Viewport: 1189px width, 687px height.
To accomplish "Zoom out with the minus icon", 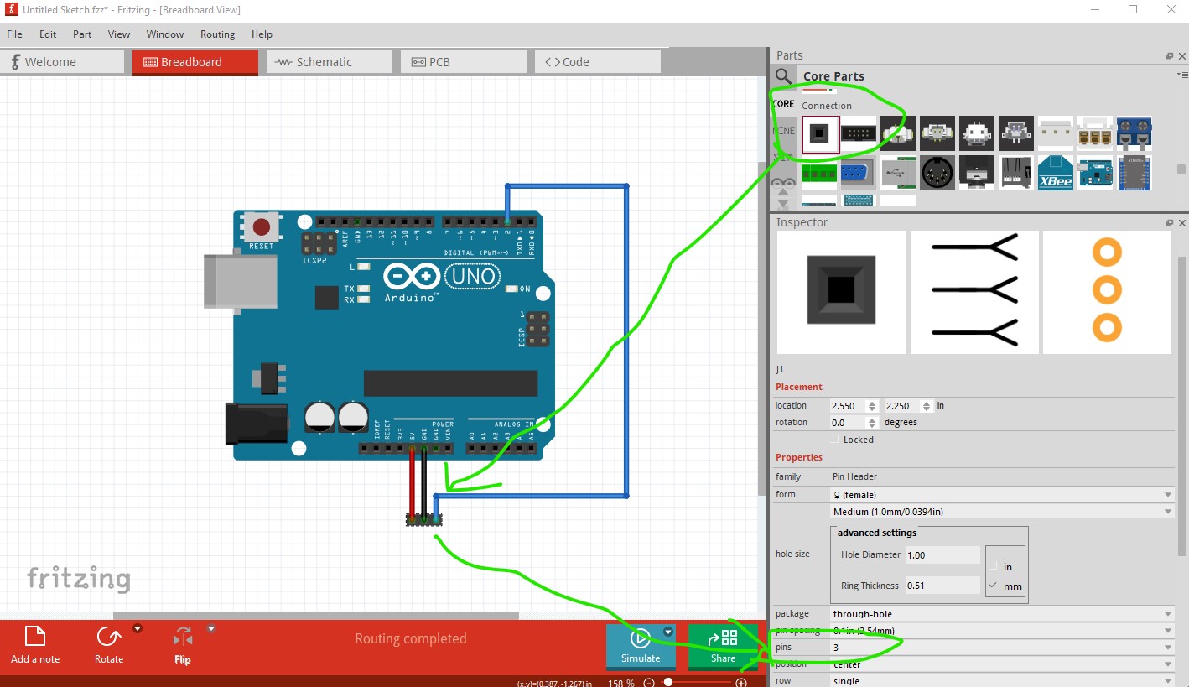I will click(x=648, y=683).
